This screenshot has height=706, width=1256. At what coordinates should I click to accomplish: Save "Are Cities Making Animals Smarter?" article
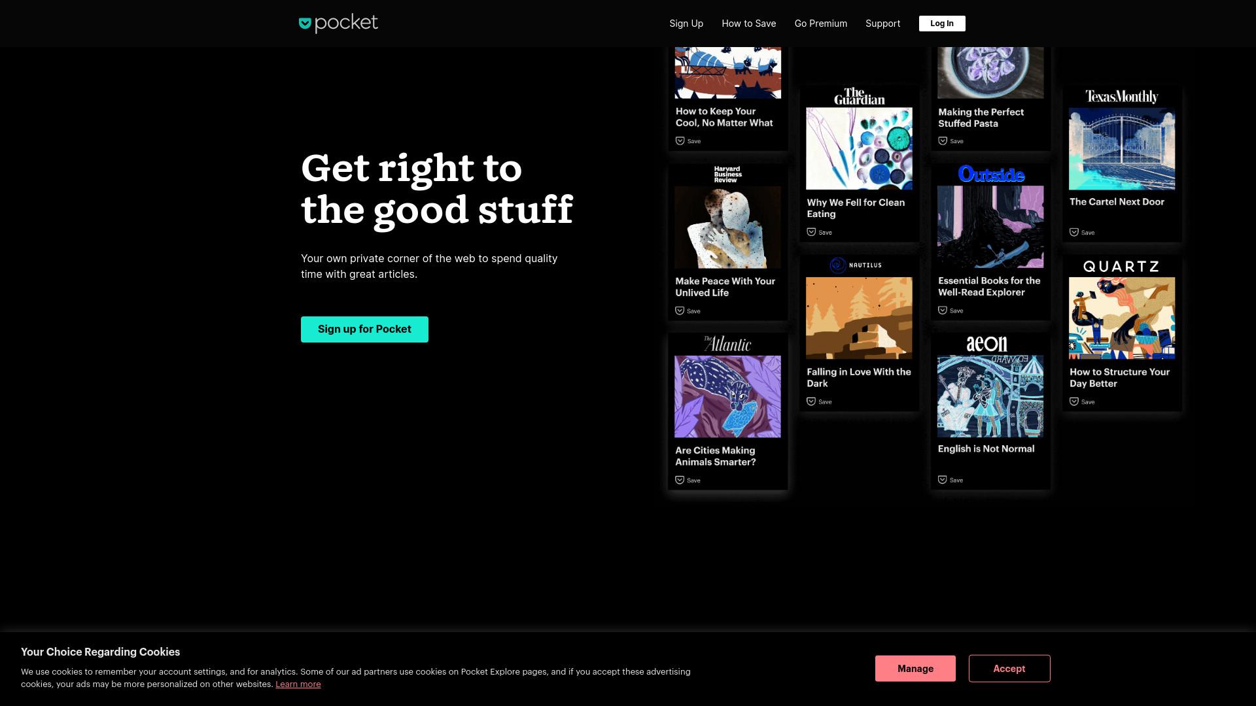pos(688,480)
